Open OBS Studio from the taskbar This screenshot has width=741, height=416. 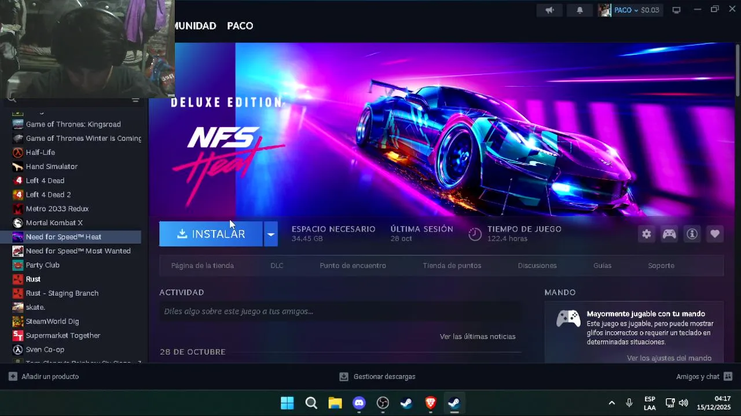[x=383, y=403]
